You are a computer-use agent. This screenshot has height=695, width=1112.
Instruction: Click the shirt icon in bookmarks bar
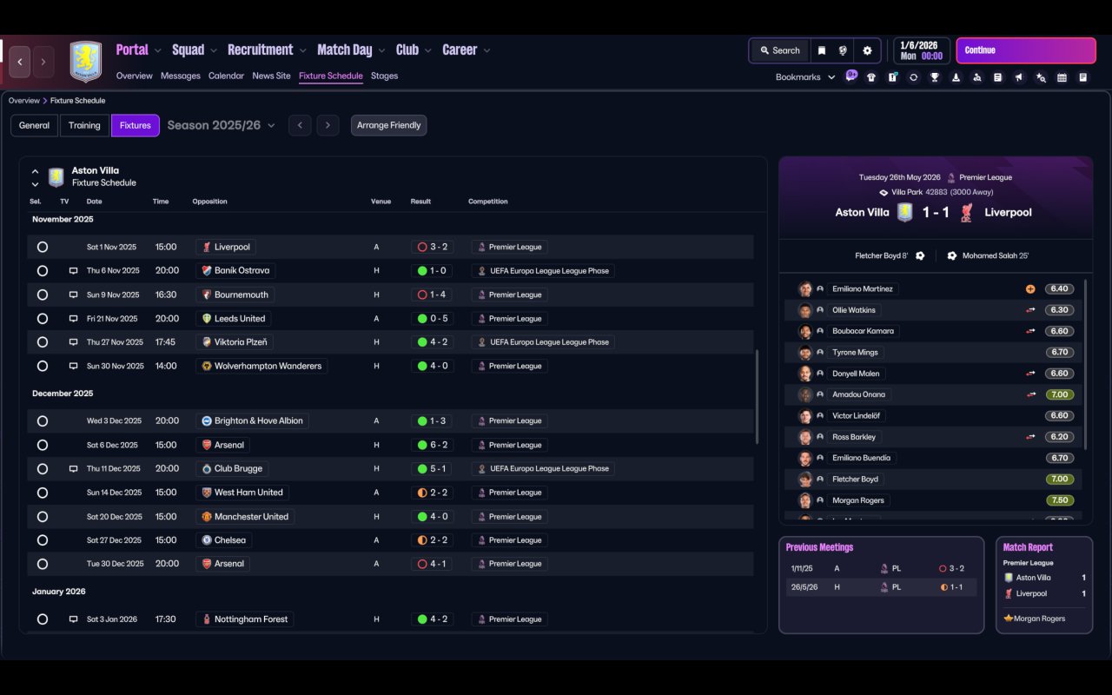point(871,77)
